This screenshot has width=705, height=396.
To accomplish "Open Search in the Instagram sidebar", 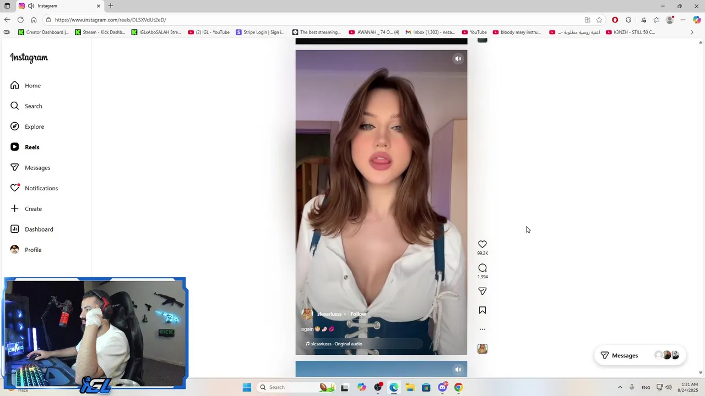I will [x=26, y=106].
